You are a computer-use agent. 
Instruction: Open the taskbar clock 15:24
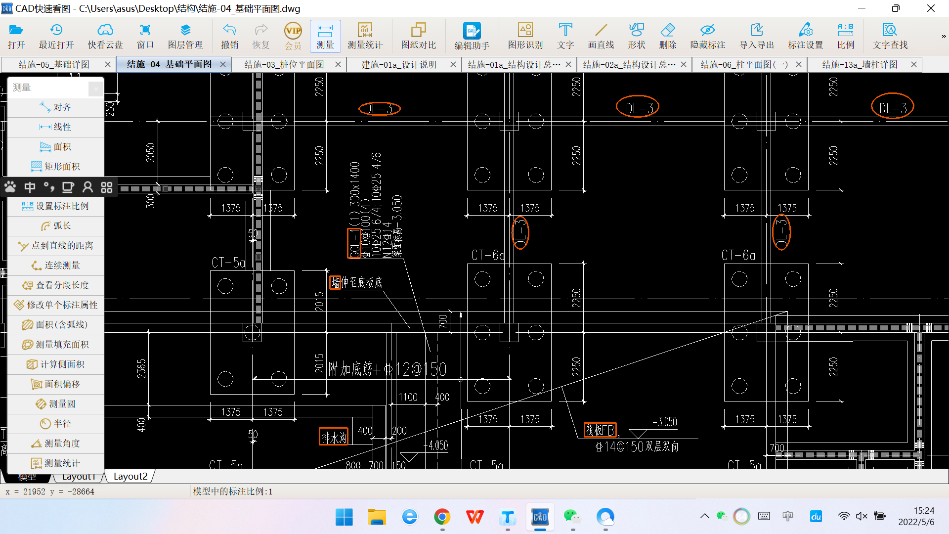pyautogui.click(x=917, y=516)
